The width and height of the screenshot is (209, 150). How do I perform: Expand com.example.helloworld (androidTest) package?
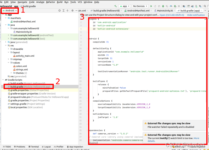[x=8, y=35]
